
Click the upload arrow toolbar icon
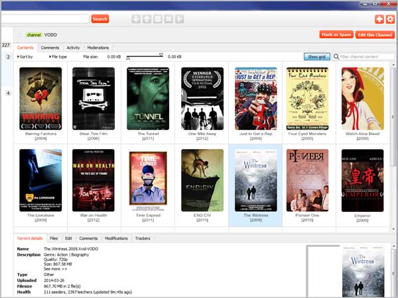coord(147,19)
